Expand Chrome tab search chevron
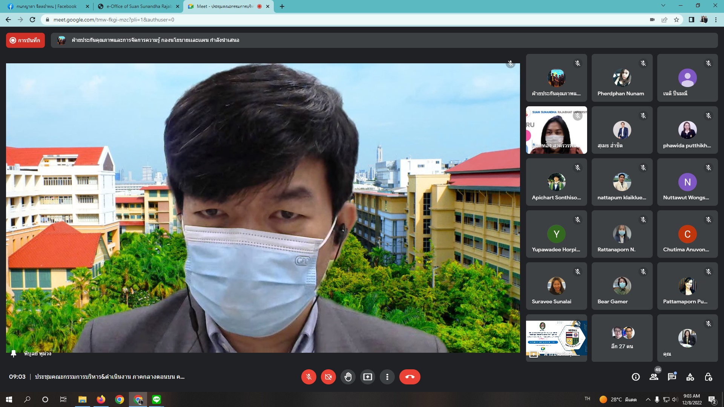Viewport: 724px width, 407px height. pos(663,6)
